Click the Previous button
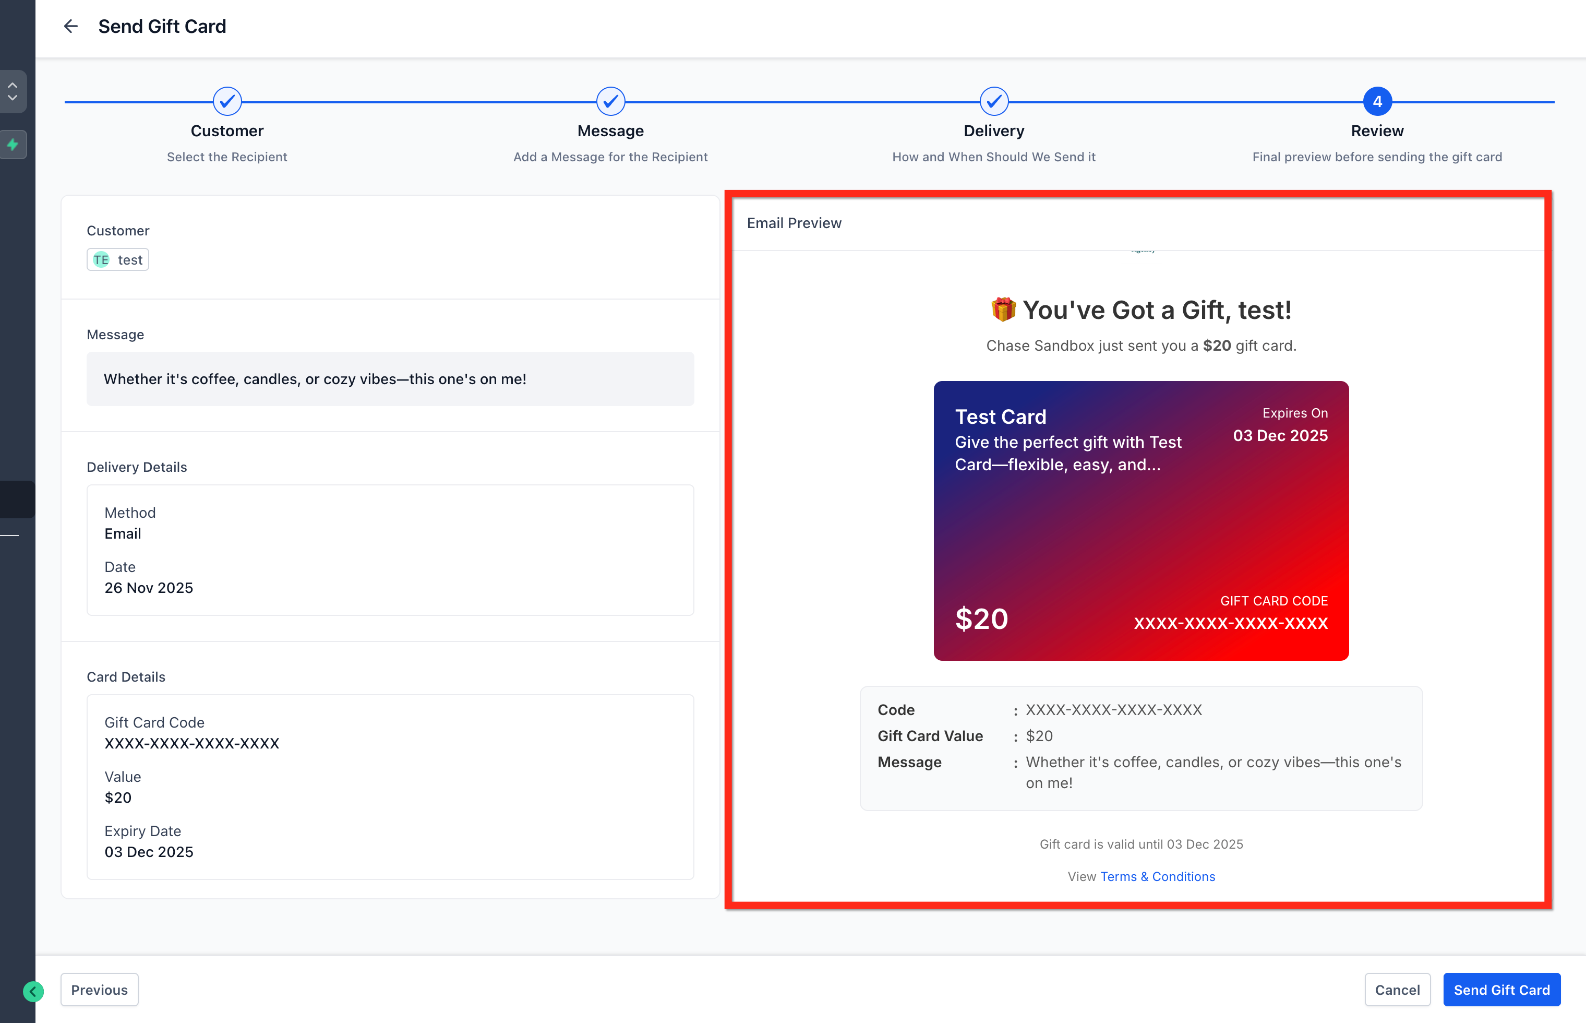1586x1023 pixels. 100,990
